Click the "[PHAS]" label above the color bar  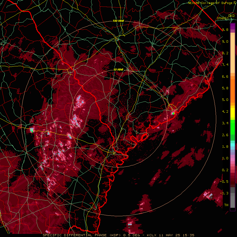(223, 18)
